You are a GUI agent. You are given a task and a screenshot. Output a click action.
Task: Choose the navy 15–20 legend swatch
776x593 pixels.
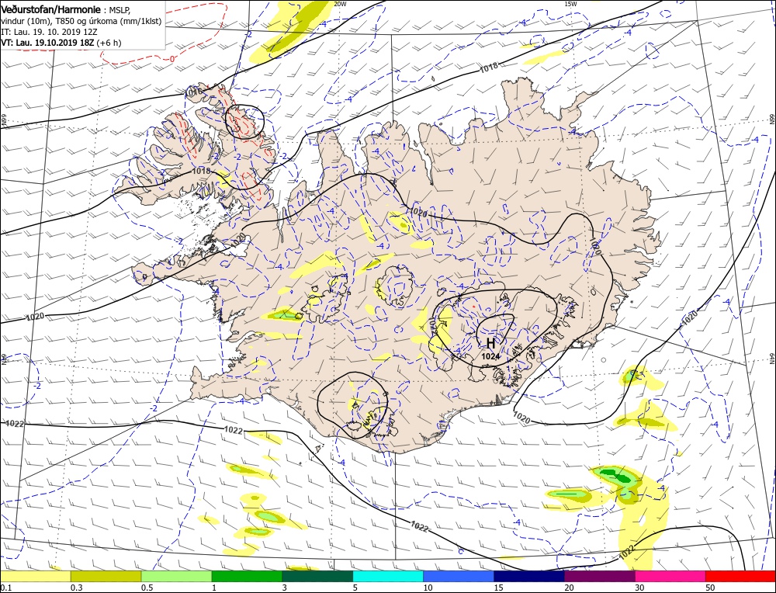click(529, 576)
